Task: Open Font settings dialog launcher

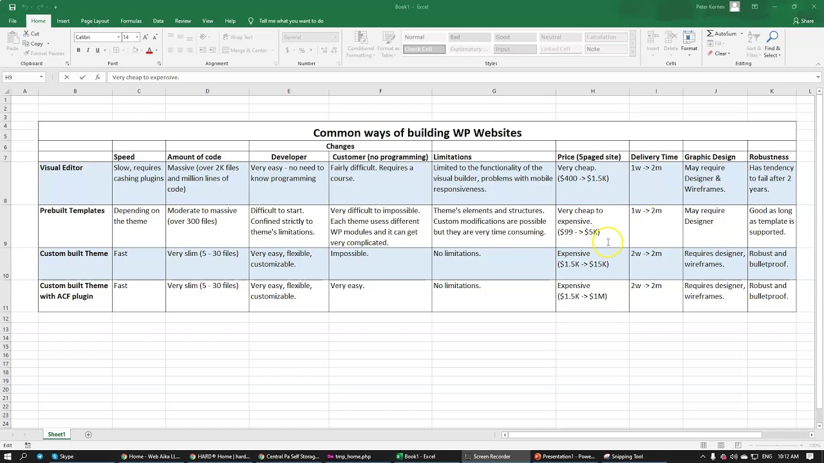Action: click(159, 64)
